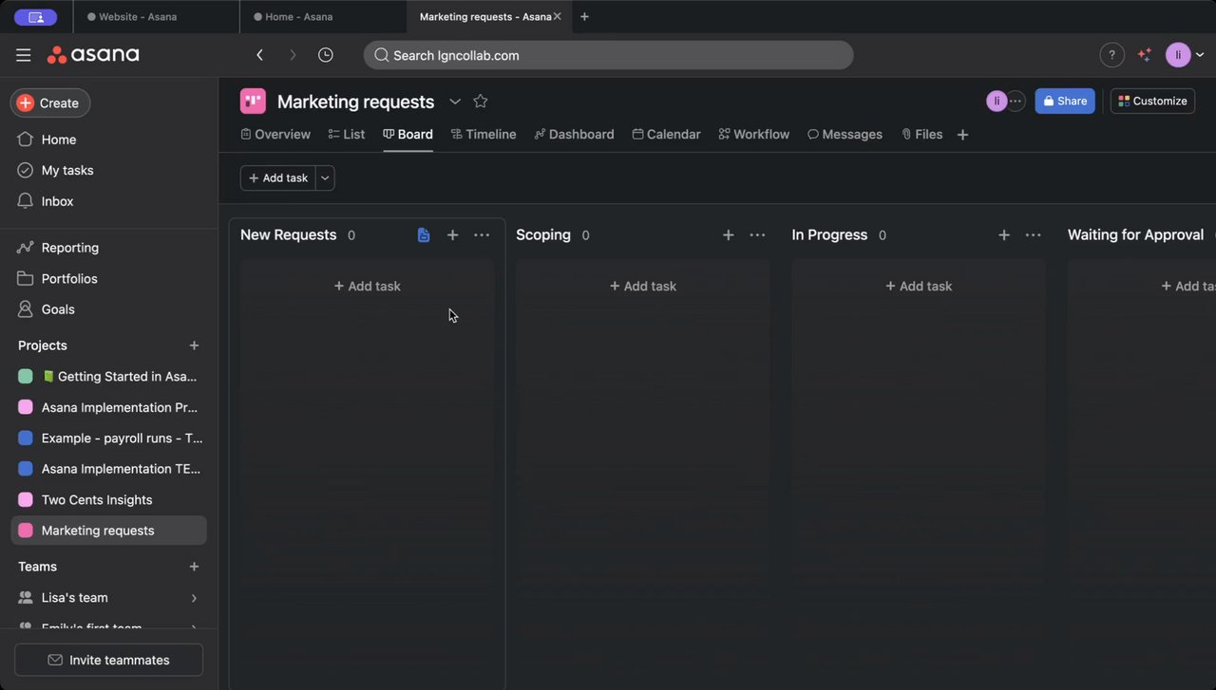
Task: Add a new team with Teams plus icon
Action: (x=194, y=567)
